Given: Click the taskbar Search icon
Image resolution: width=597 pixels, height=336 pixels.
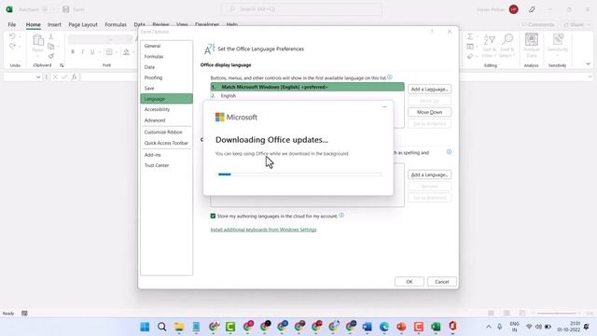Looking at the screenshot, I should point(161,327).
